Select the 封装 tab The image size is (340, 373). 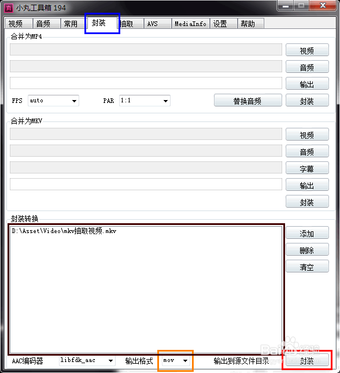coord(102,23)
